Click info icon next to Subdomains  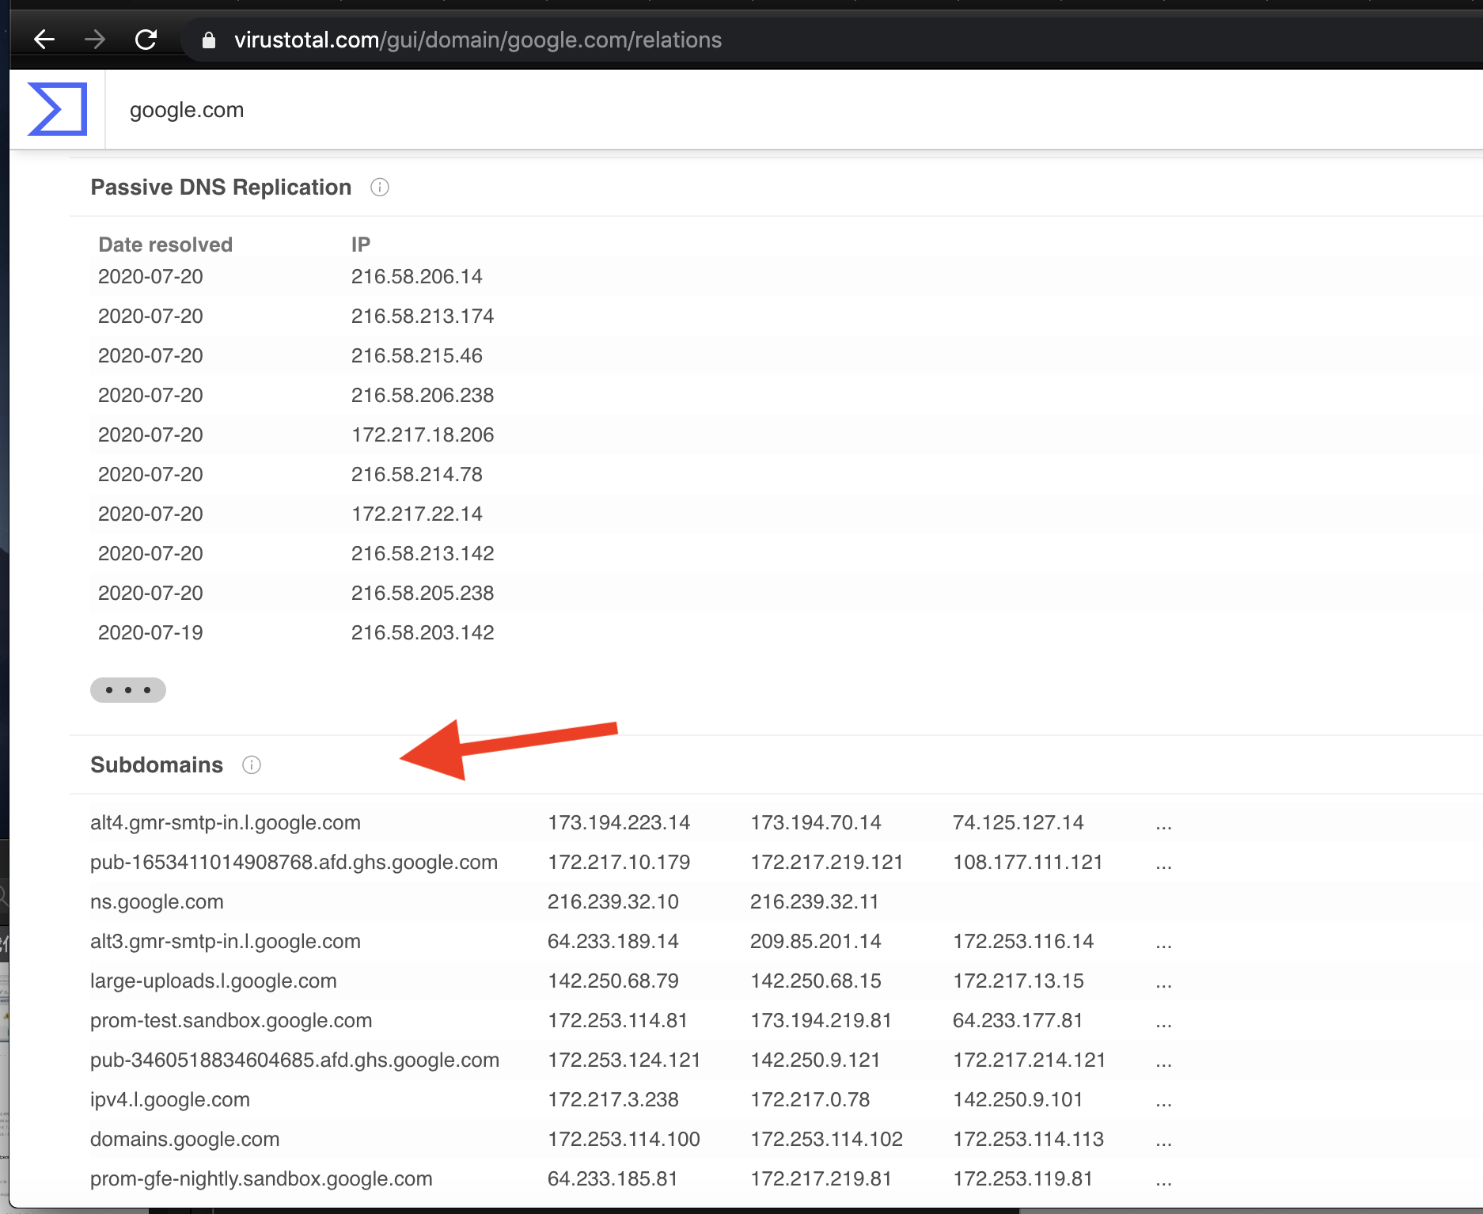[252, 765]
